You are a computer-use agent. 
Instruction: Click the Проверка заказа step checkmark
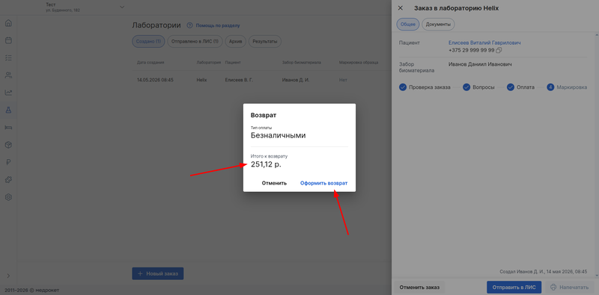403,87
